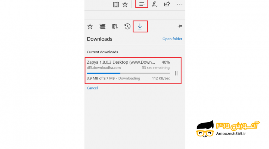This screenshot has height=149, width=269.
Task: Switch to Favorites tab in Hub
Action: coord(90,26)
